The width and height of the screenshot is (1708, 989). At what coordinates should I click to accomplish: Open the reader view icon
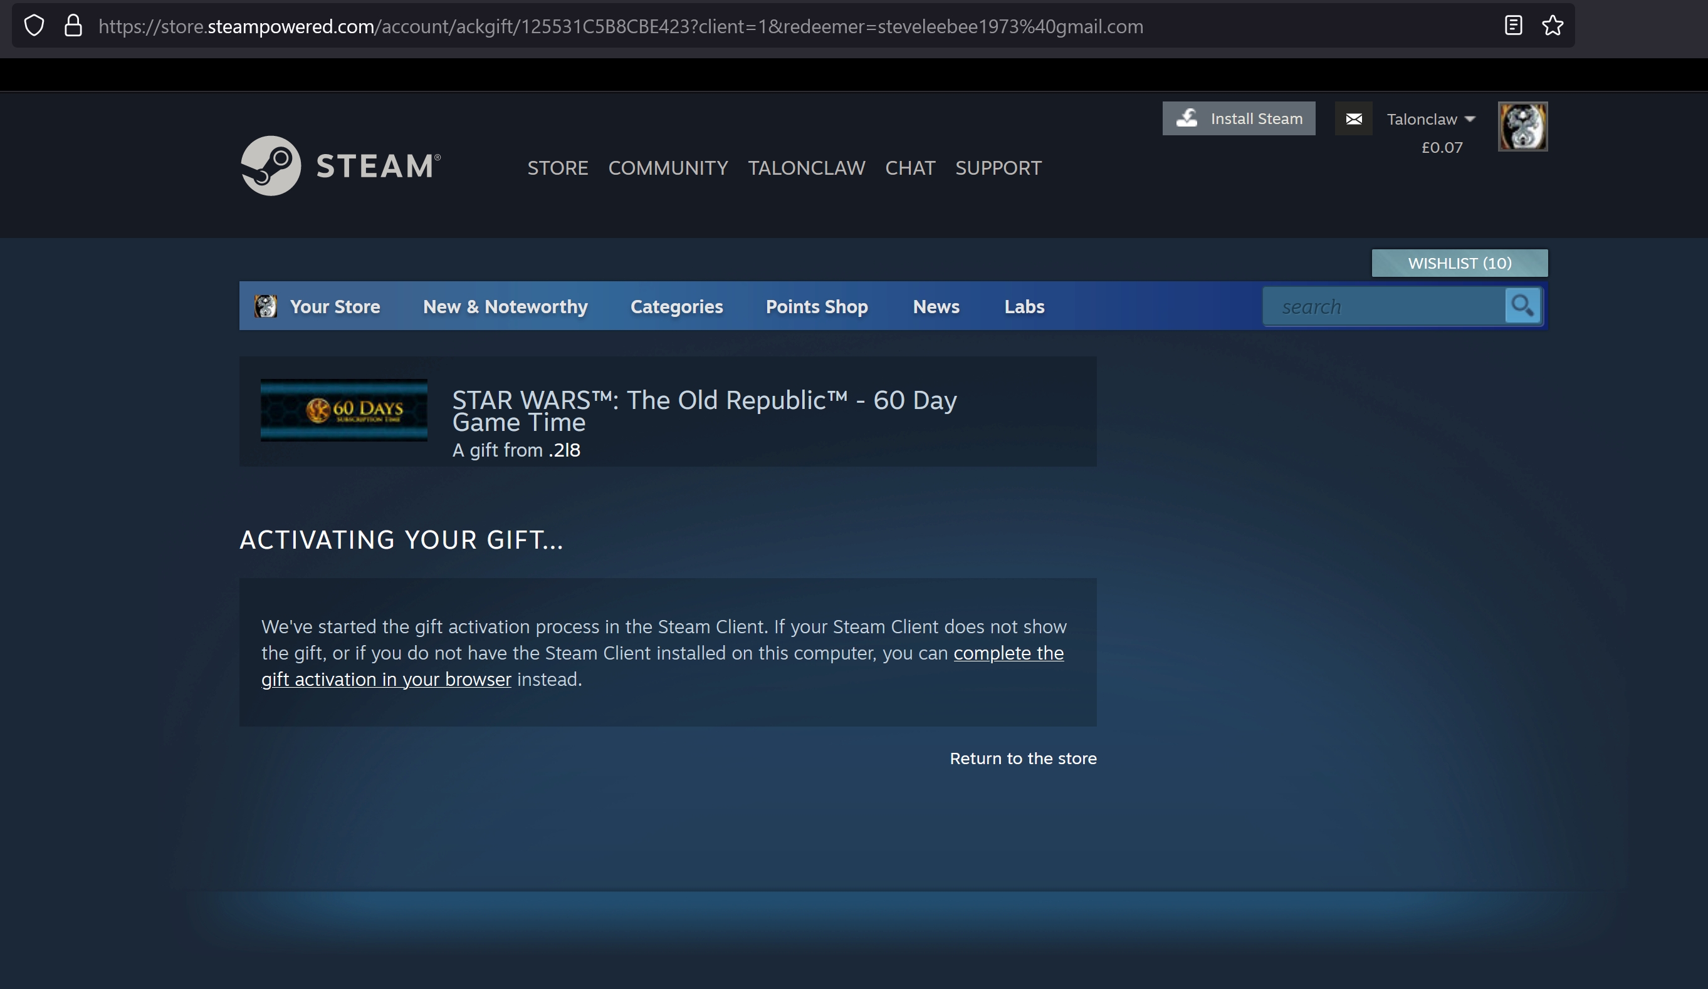coord(1513,26)
